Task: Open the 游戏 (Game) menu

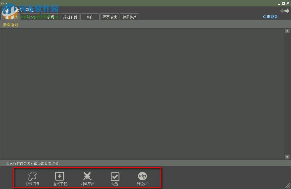Action: click(x=18, y=10)
